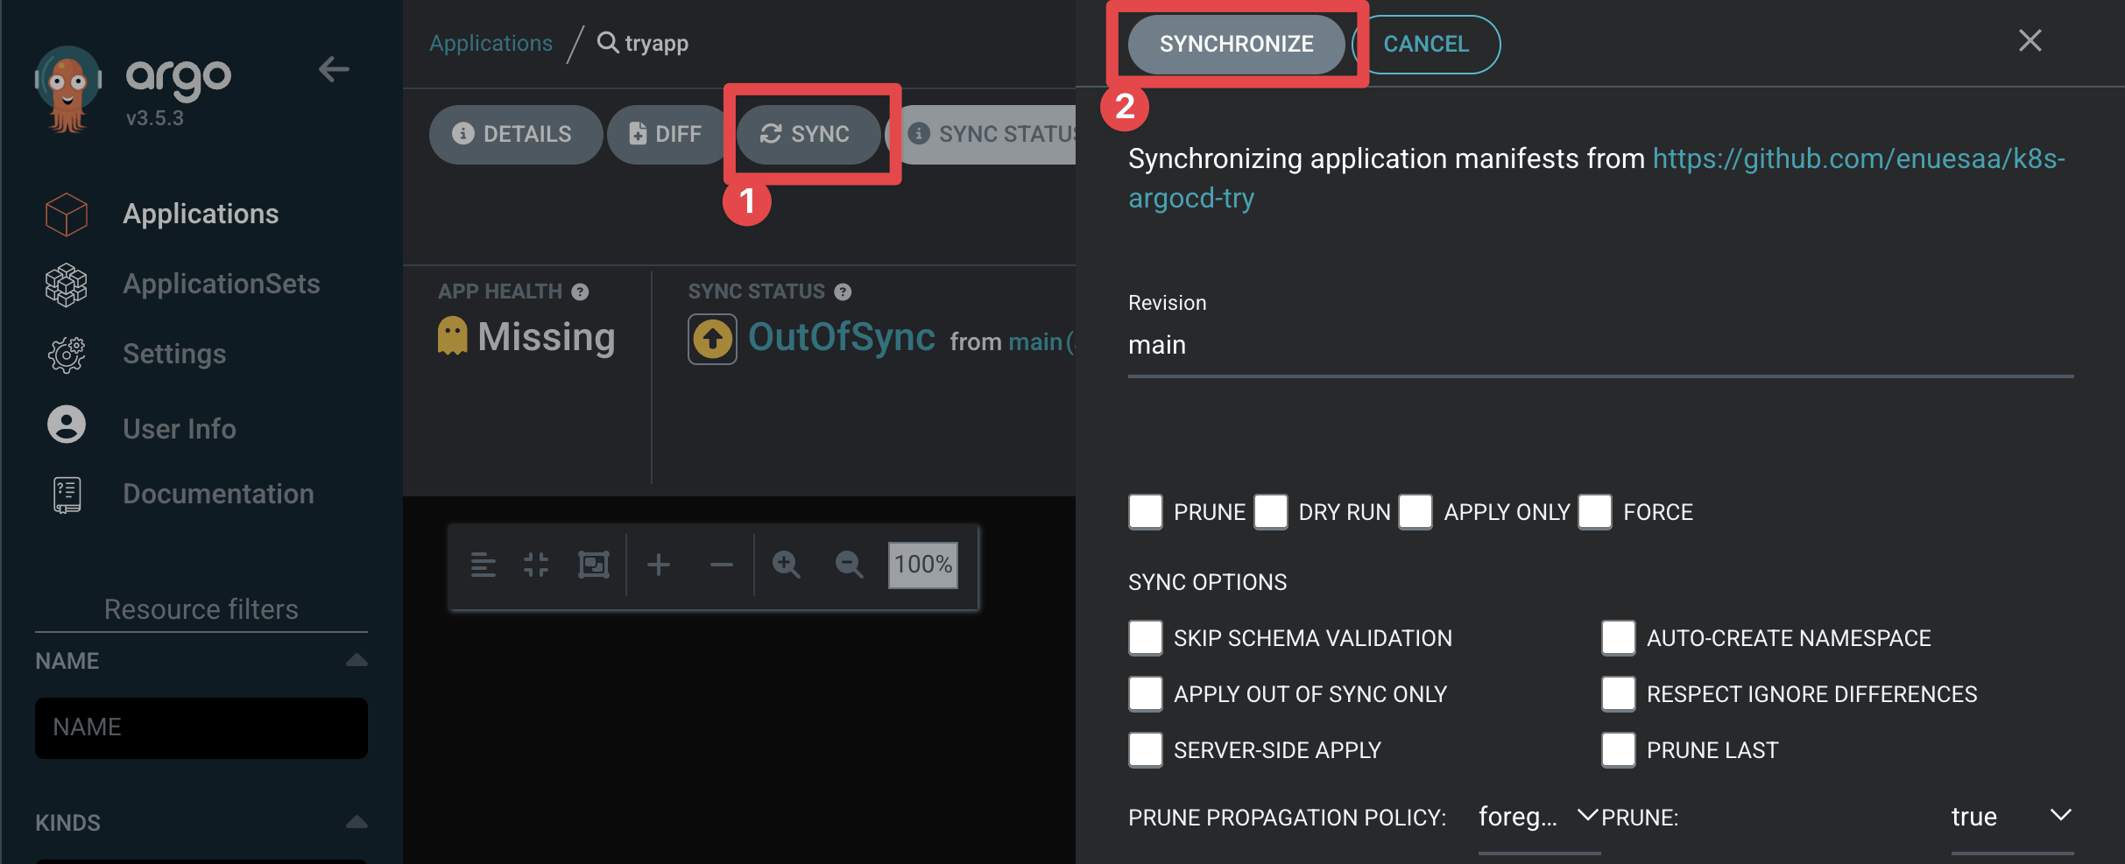Click the align-left layout icon in toolbar
Screen dimensions: 2125x864
483,565
